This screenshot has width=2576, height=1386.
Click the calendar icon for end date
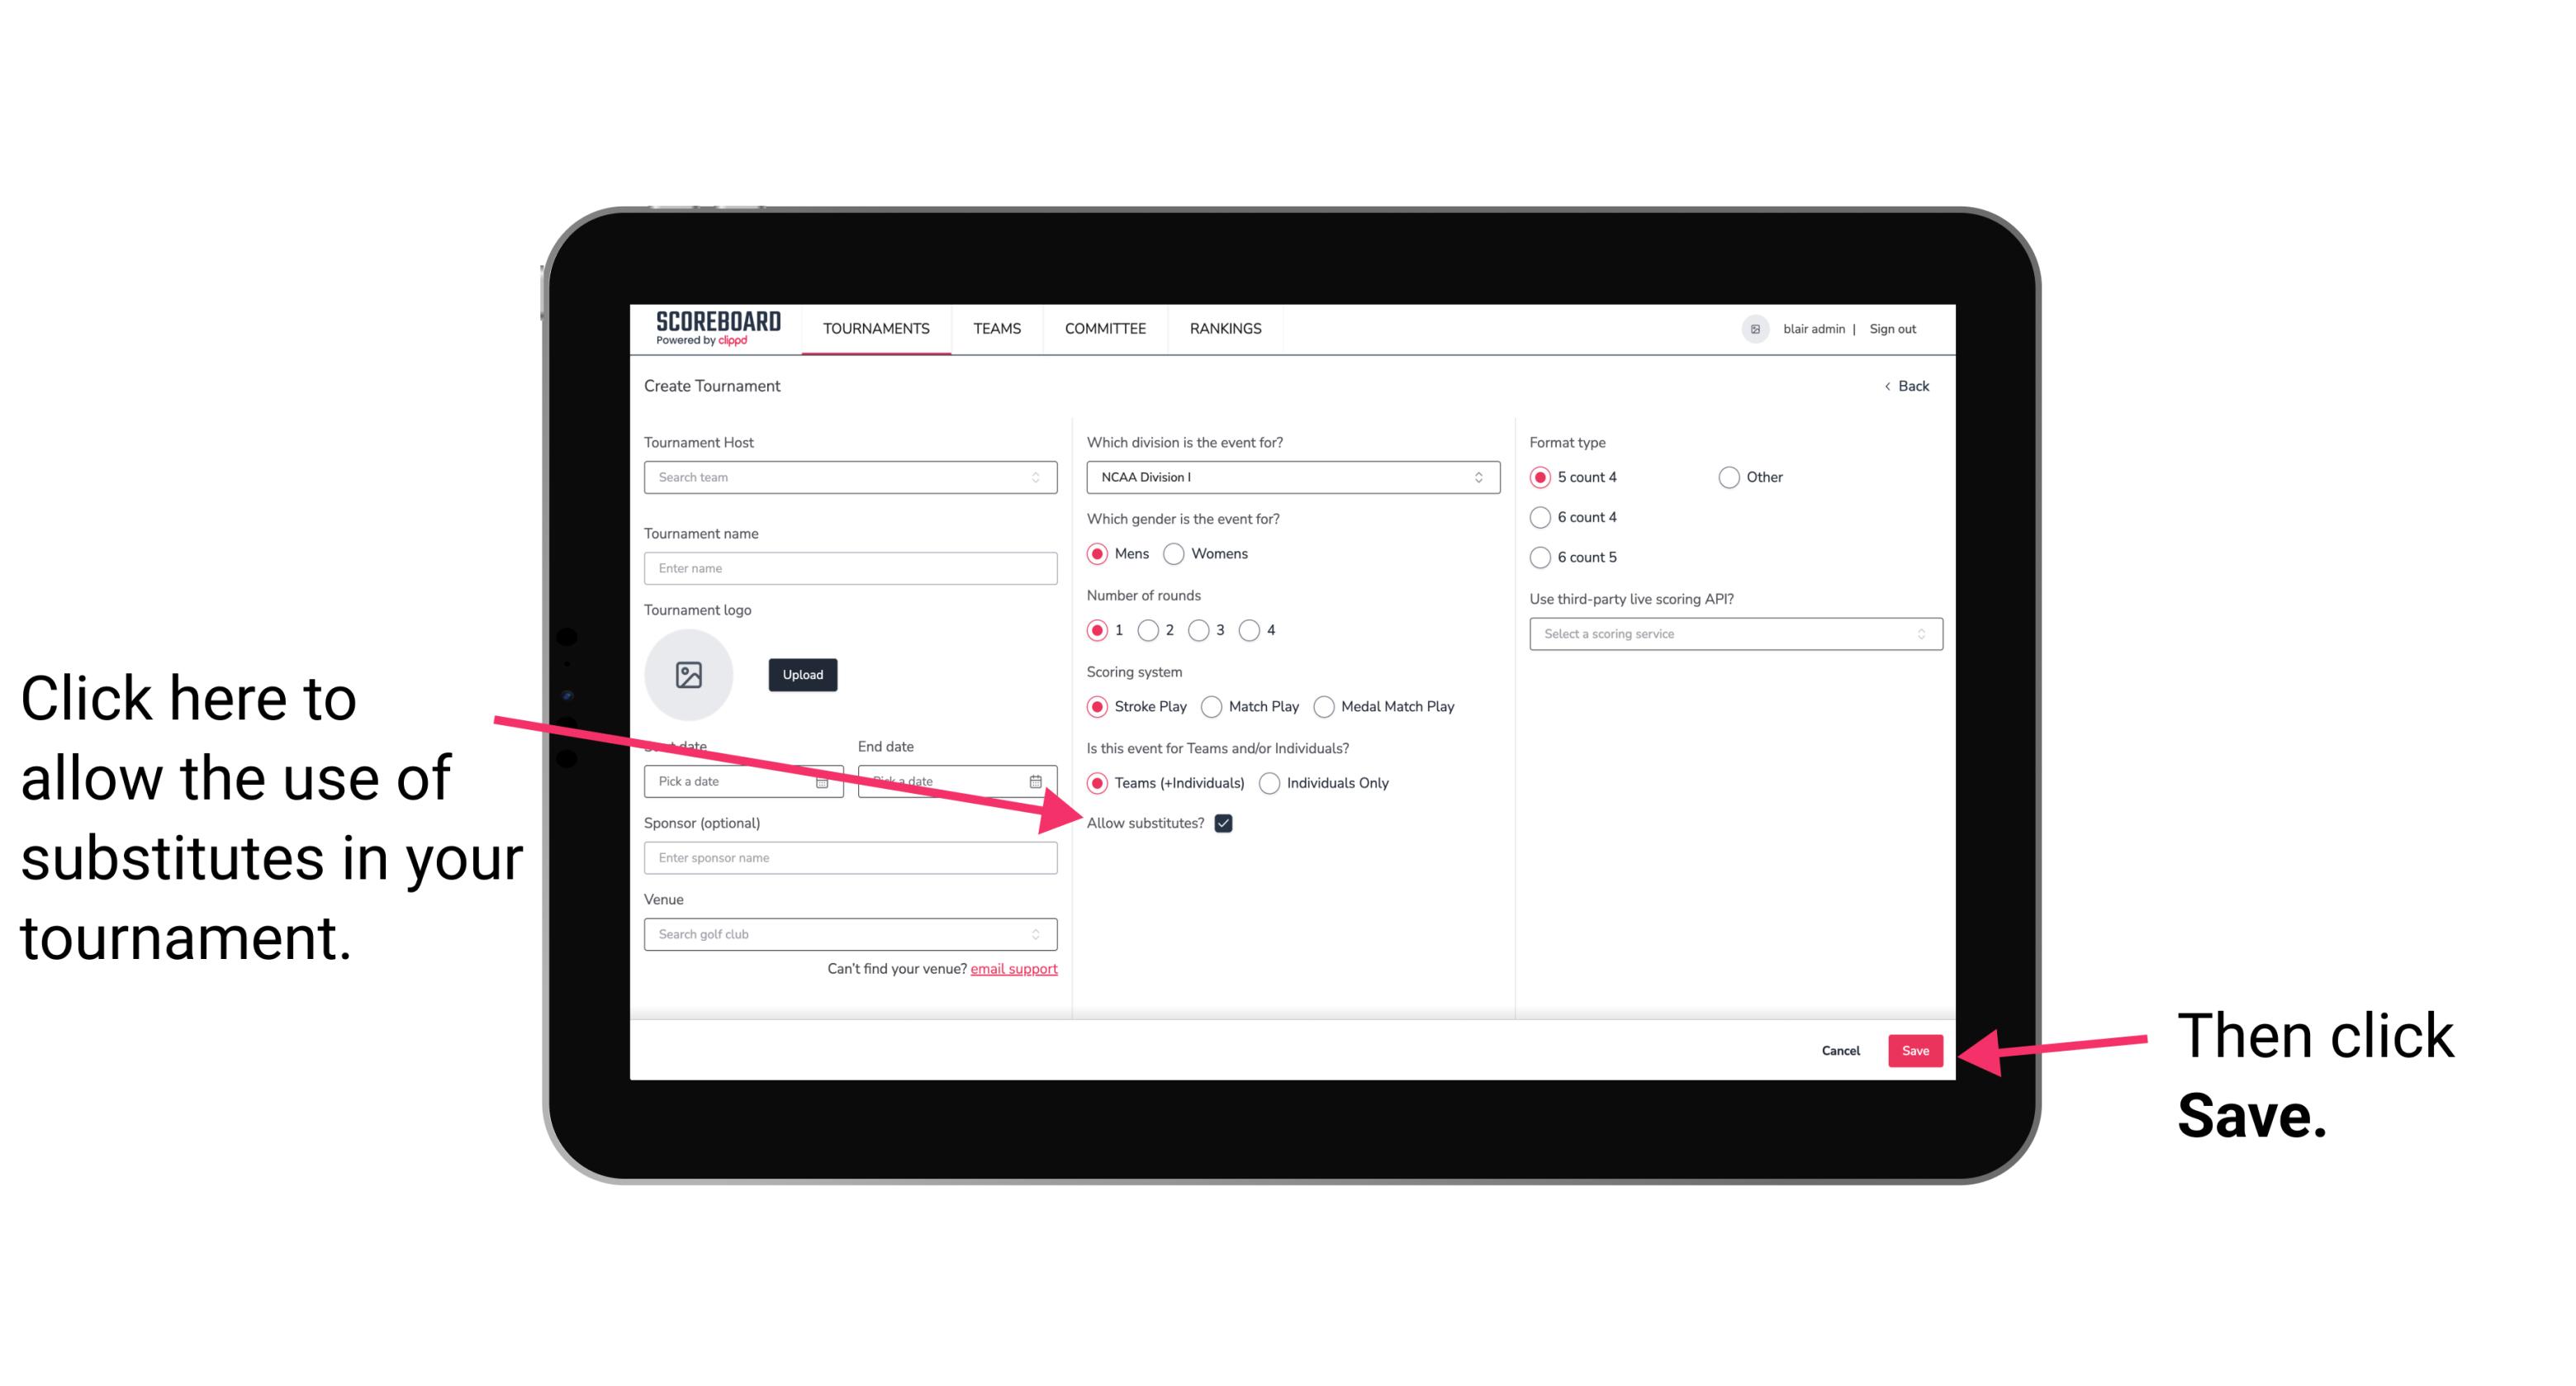1037,780
